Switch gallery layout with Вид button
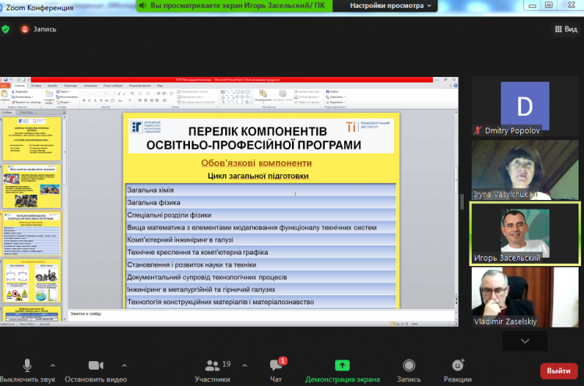Viewport: 584px width, 386px height. point(565,30)
